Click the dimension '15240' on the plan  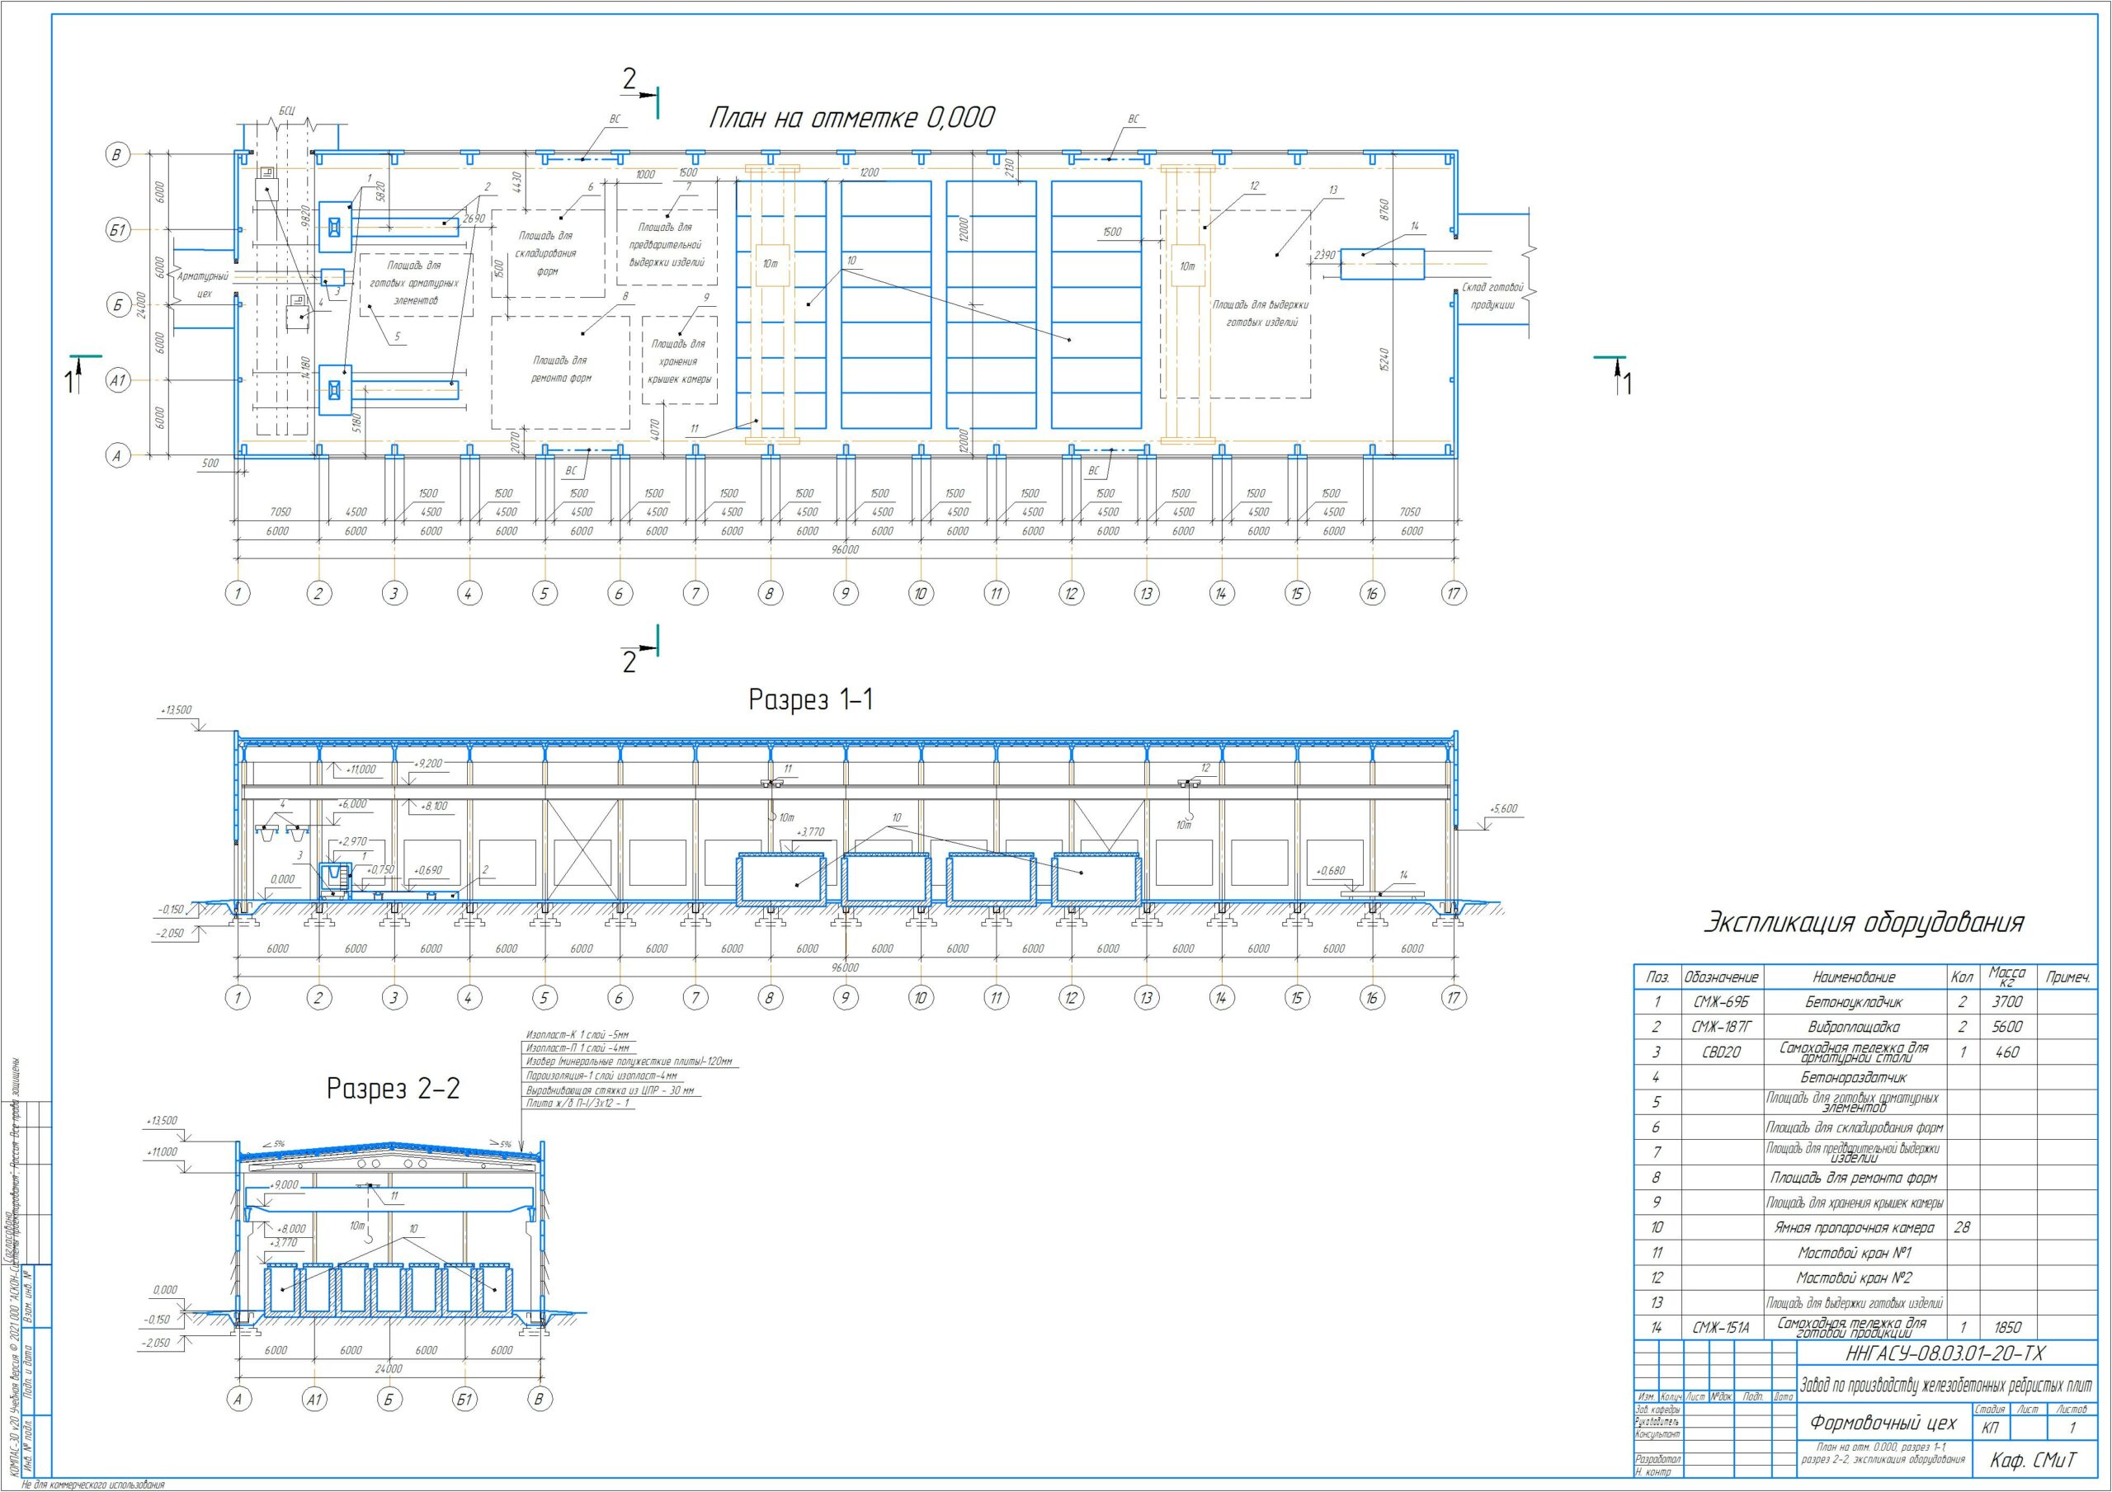point(1384,360)
